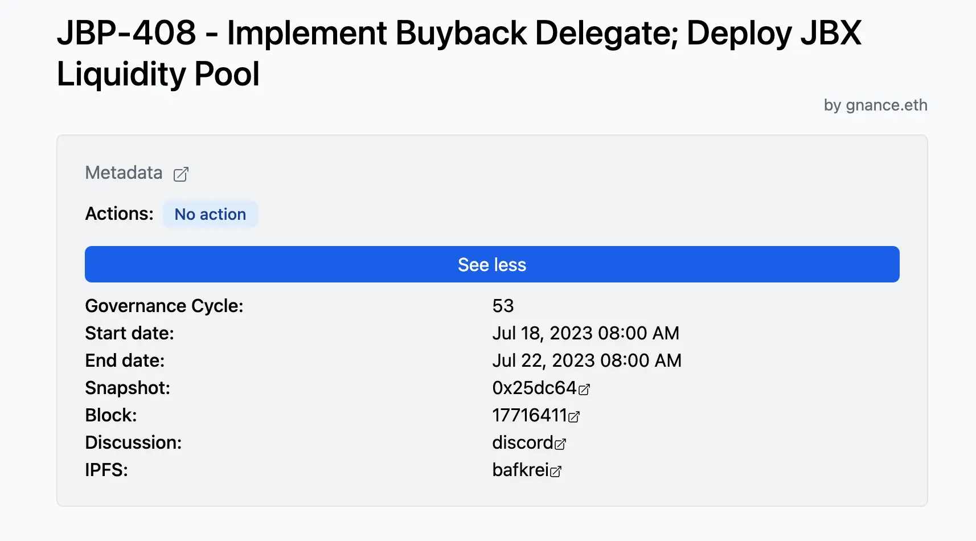This screenshot has width=976, height=541.
Task: Collapse details with the See less button
Action: 491,264
